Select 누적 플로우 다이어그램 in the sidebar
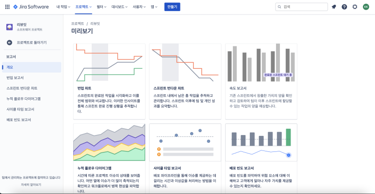The height and width of the screenshot is (194, 375). 23,99
